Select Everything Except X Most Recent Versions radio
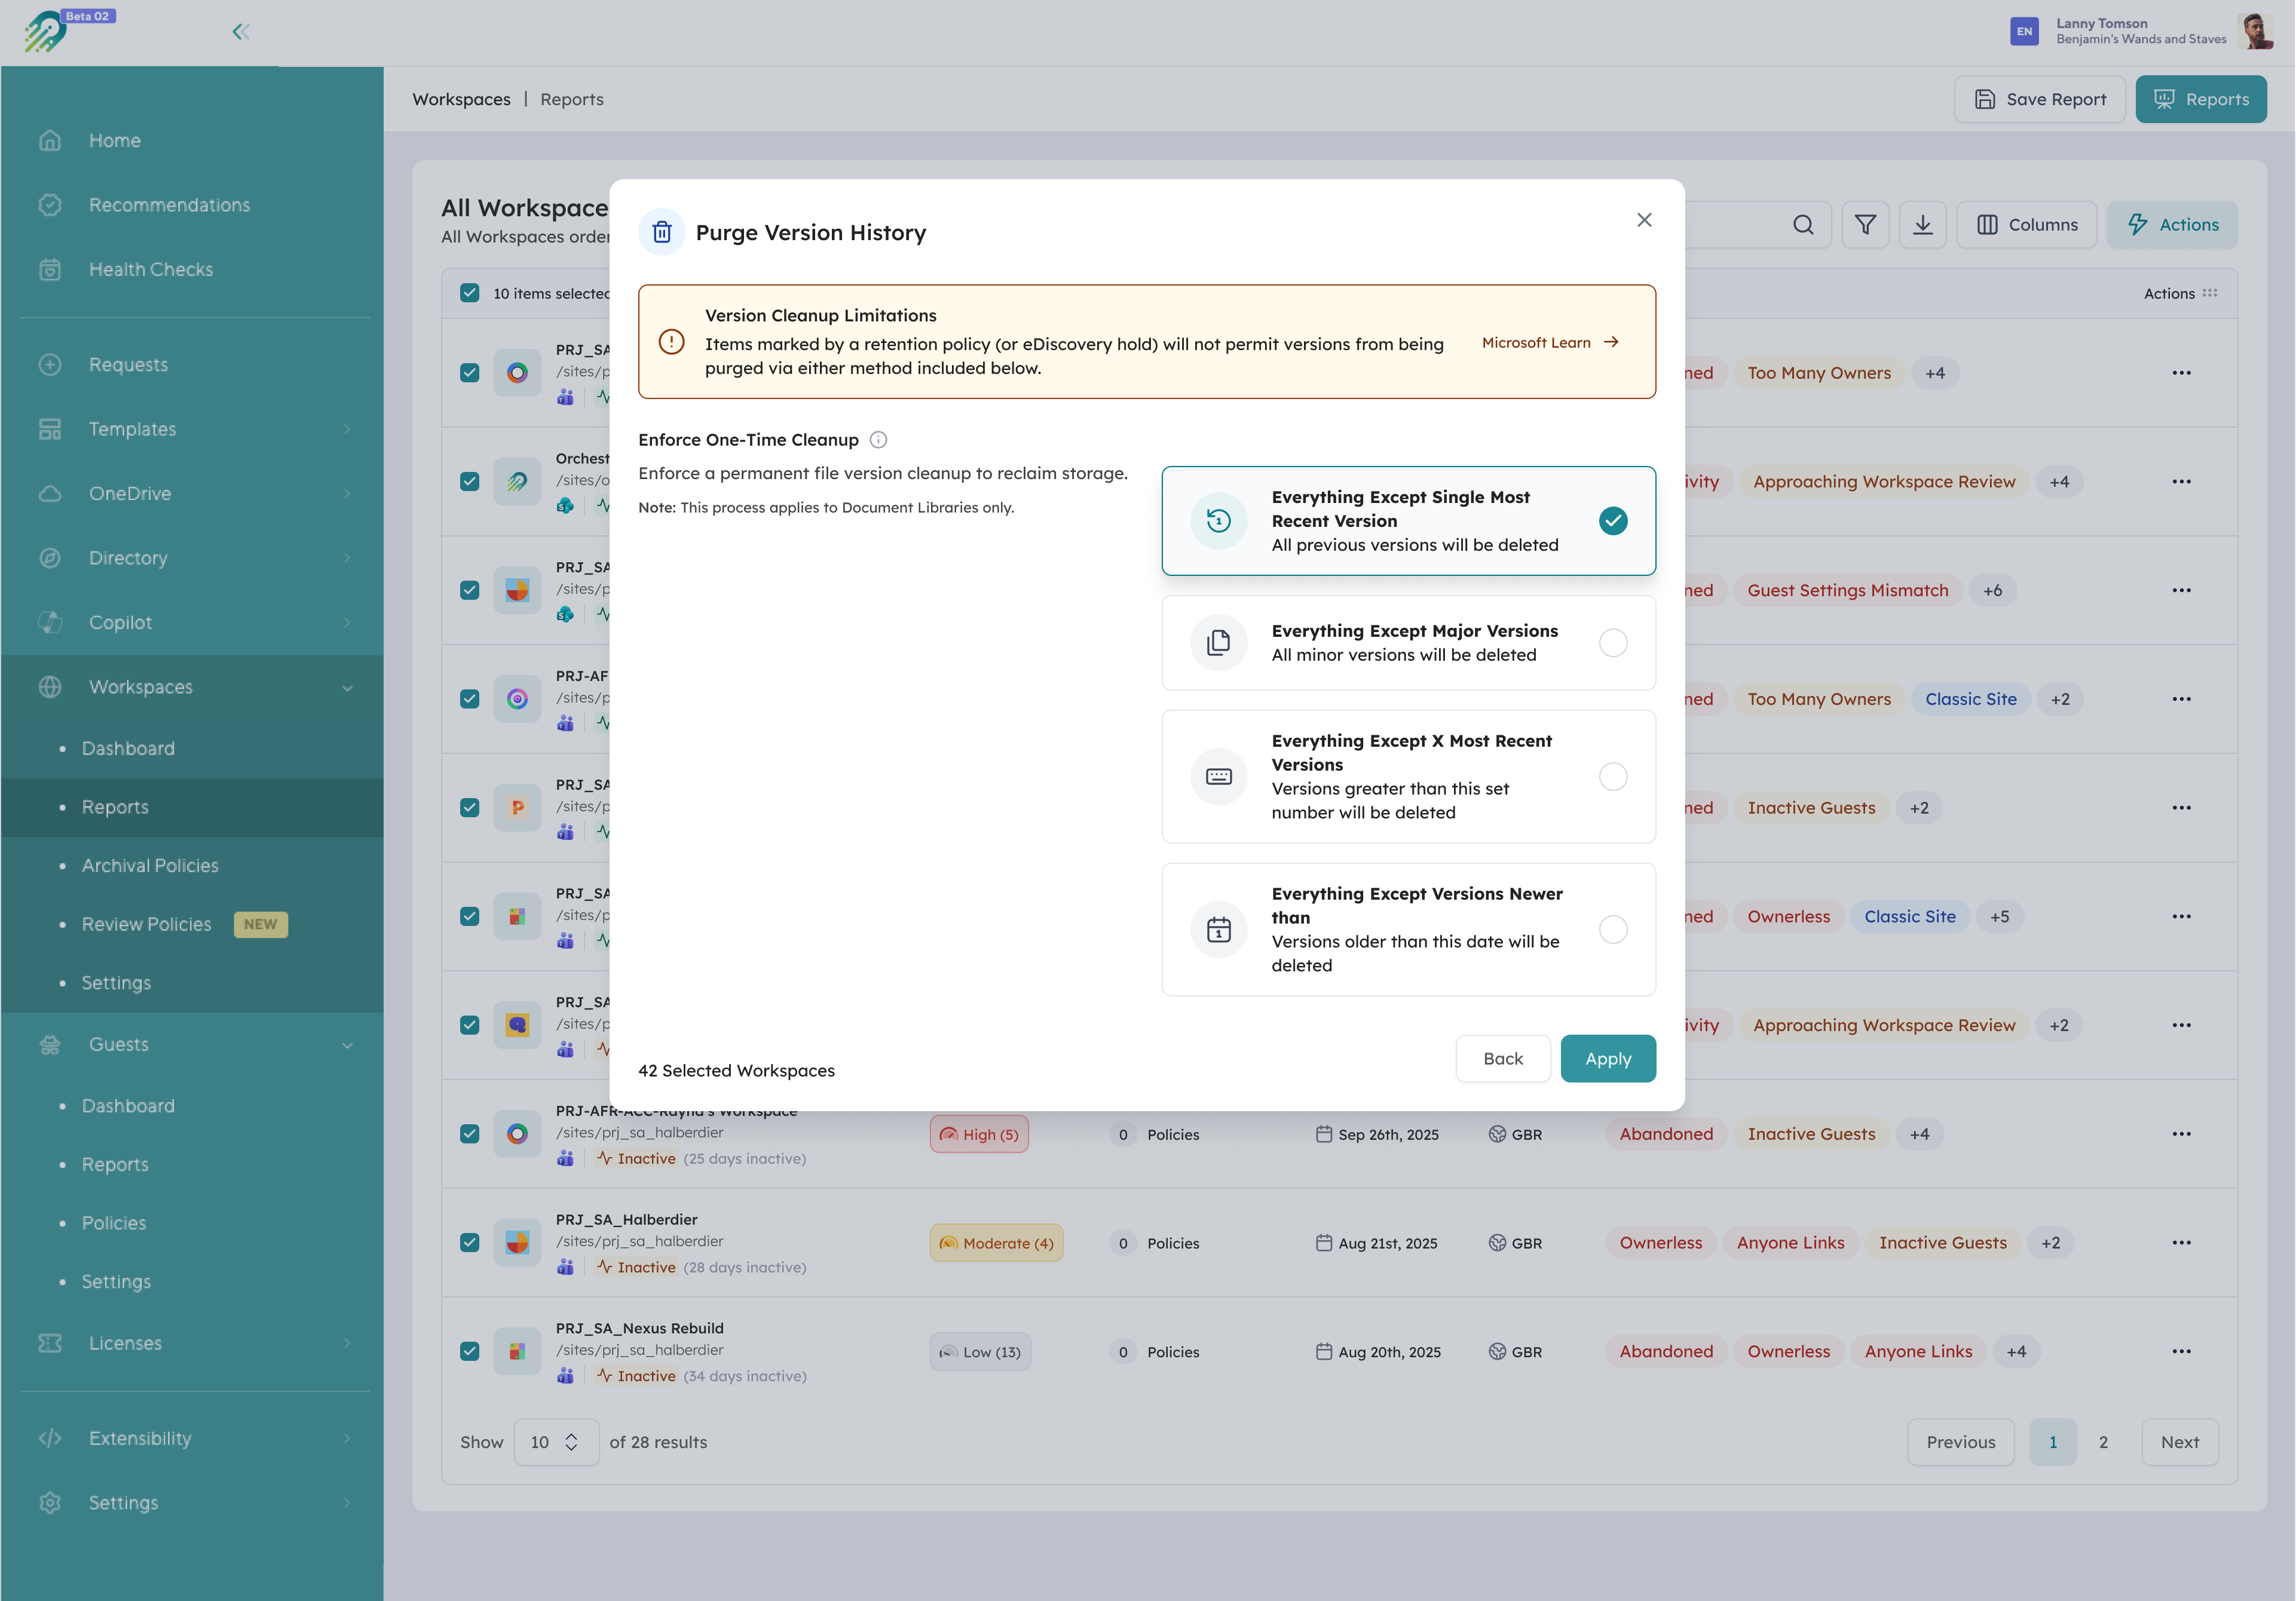The width and height of the screenshot is (2296, 1601). [x=1612, y=777]
